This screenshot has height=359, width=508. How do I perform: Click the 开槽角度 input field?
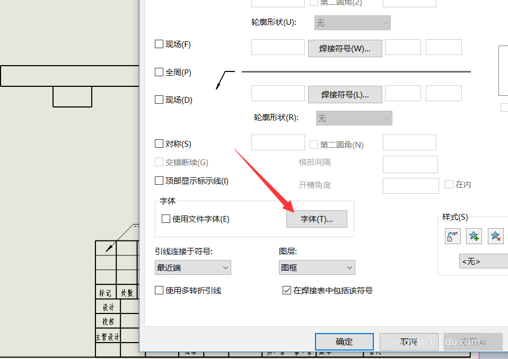(x=411, y=186)
